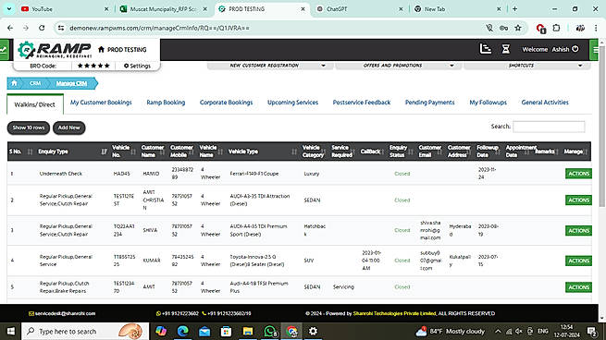Switch to Postservice Feedback tab
The height and width of the screenshot is (340, 606).
[362, 103]
